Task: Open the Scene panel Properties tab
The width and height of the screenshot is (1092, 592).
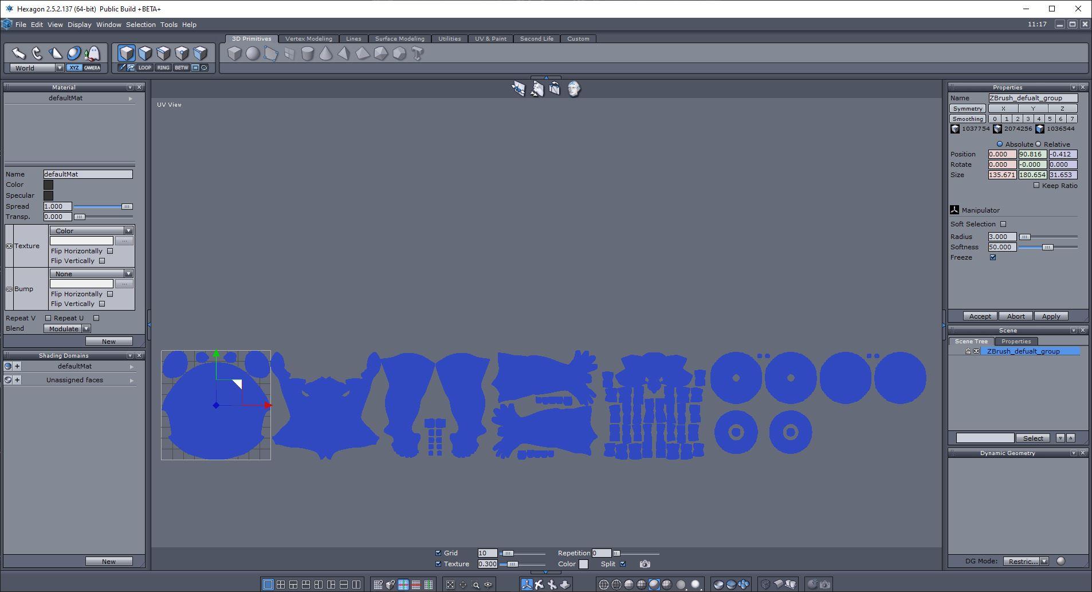Action: [x=1016, y=341]
